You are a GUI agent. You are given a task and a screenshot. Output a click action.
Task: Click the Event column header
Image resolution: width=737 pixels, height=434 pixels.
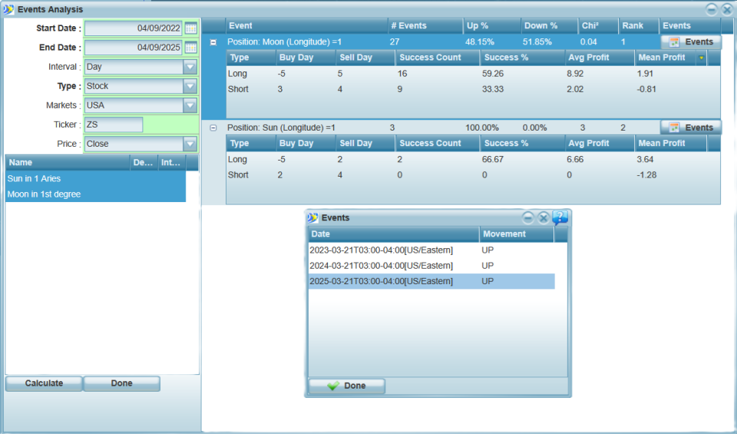point(306,26)
